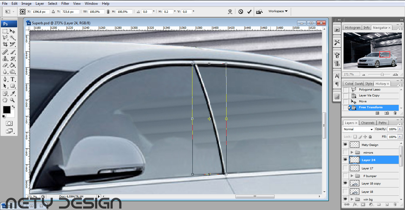Viewport: 405px width, 210px height.
Task: Switch to the Paths tab
Action: [382, 123]
